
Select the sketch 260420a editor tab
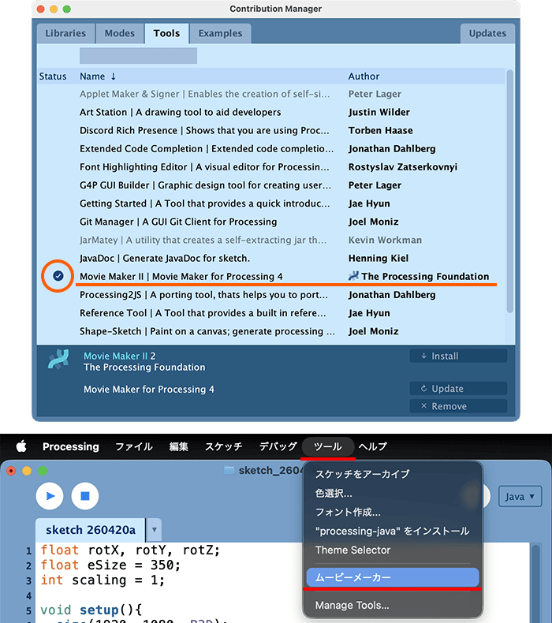tap(90, 530)
